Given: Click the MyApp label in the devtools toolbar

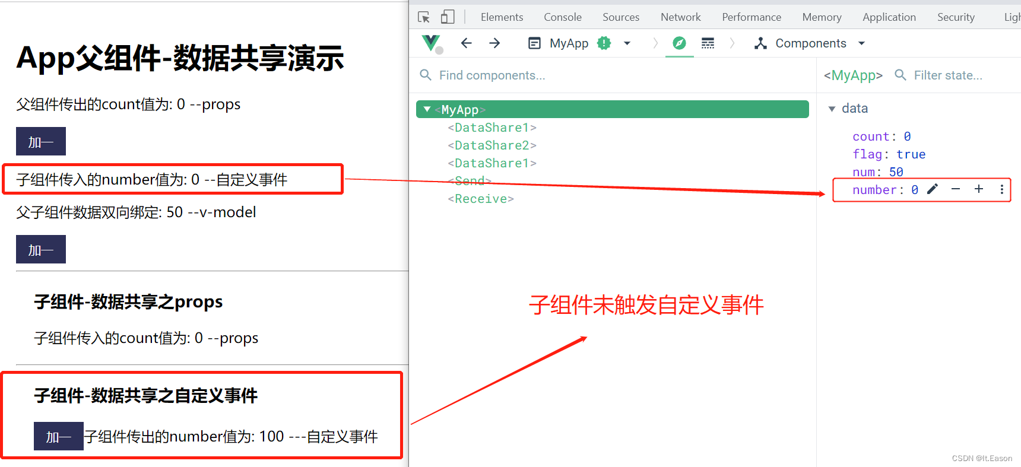Looking at the screenshot, I should 569,43.
